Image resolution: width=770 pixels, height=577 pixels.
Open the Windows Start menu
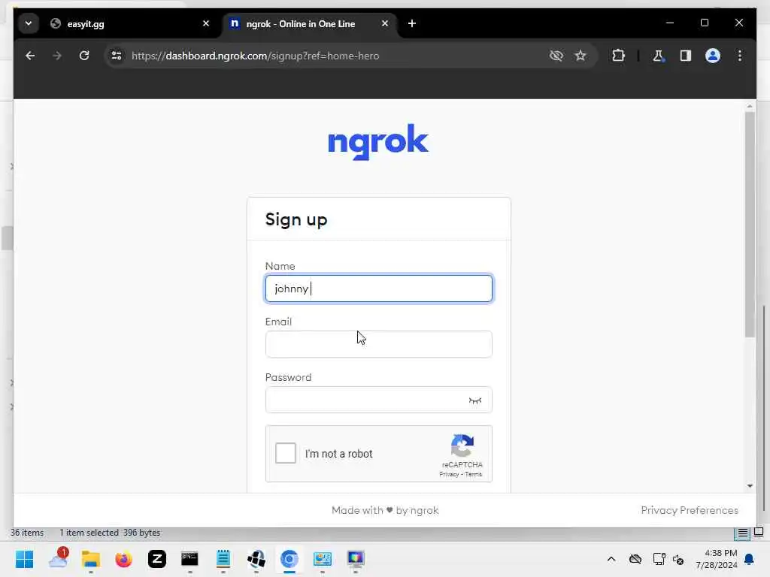pyautogui.click(x=25, y=559)
